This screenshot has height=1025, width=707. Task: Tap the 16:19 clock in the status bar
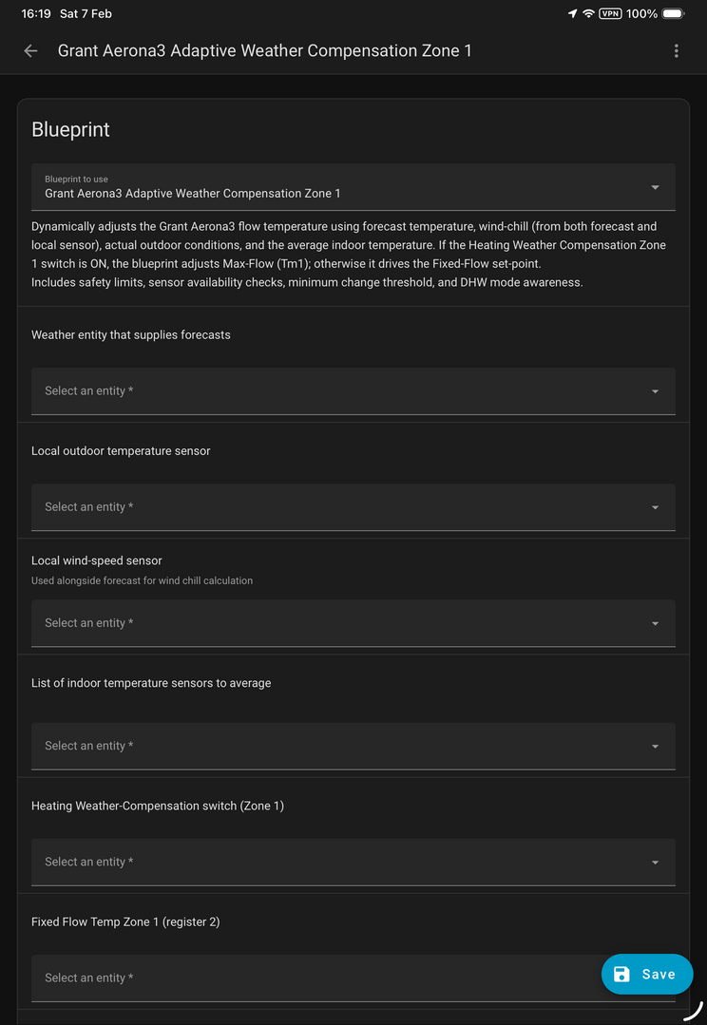(x=36, y=14)
